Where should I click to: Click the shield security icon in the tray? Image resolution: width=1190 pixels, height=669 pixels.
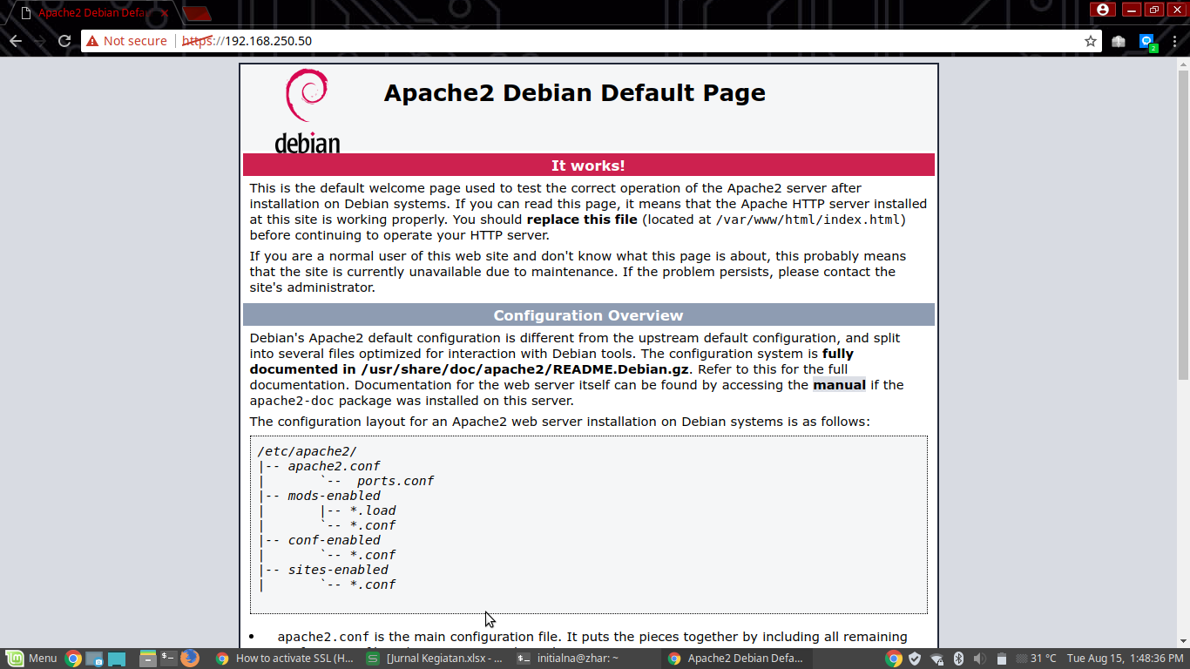(x=915, y=658)
